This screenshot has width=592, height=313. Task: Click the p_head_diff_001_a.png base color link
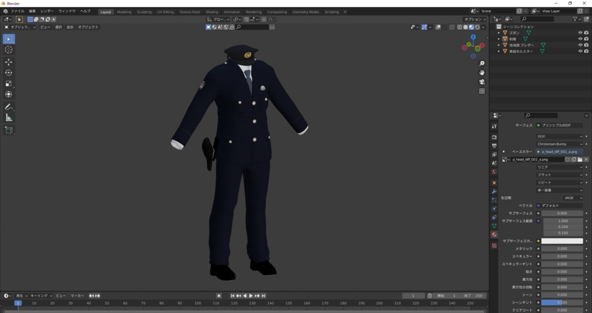click(x=559, y=152)
